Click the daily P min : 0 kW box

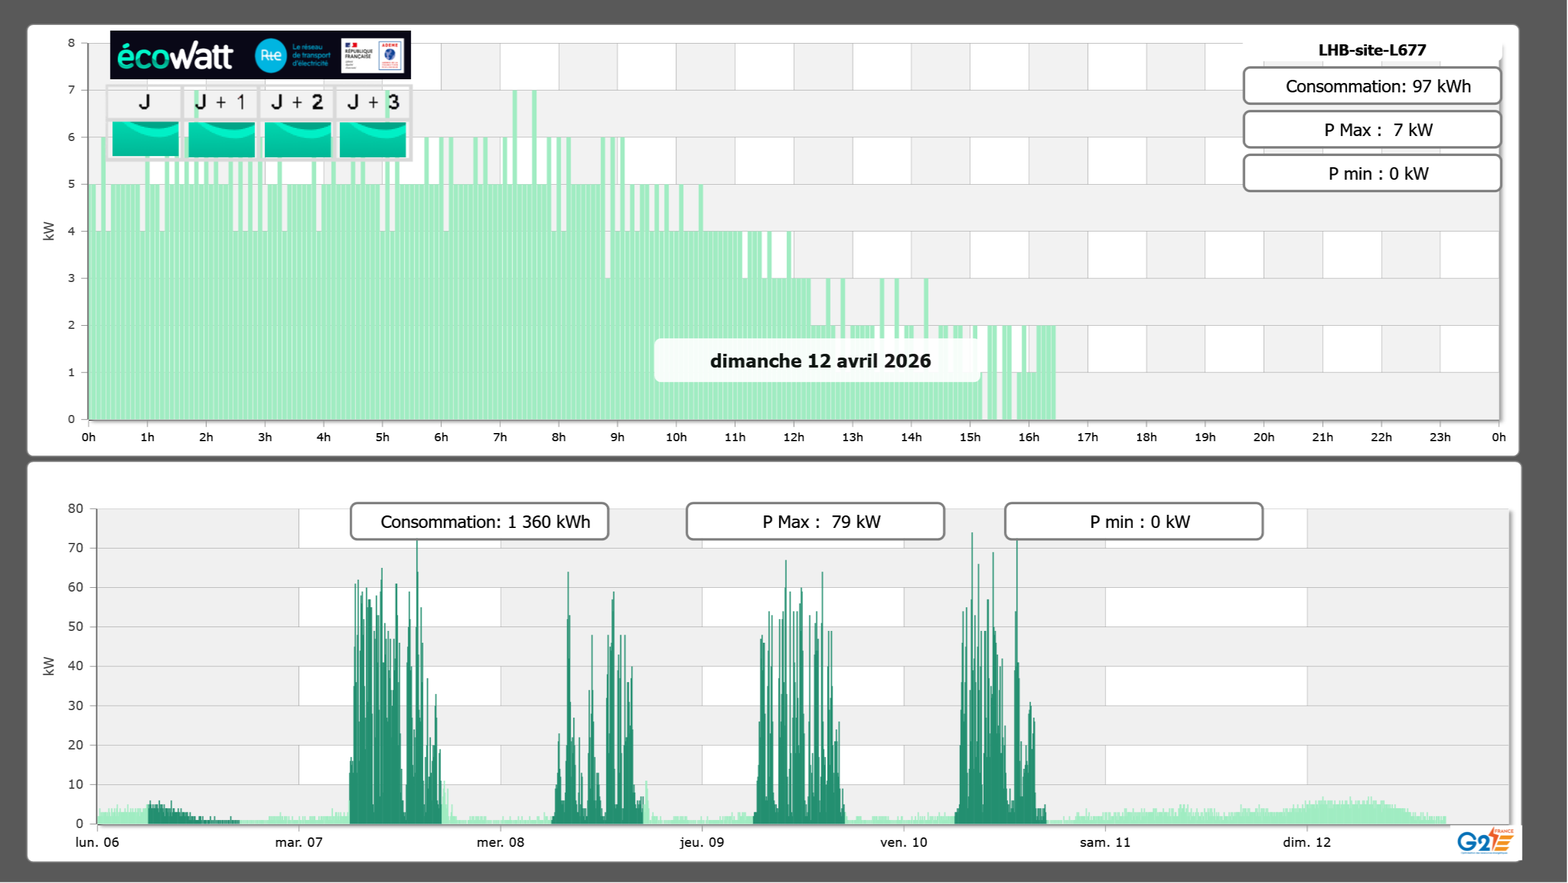[1371, 173]
